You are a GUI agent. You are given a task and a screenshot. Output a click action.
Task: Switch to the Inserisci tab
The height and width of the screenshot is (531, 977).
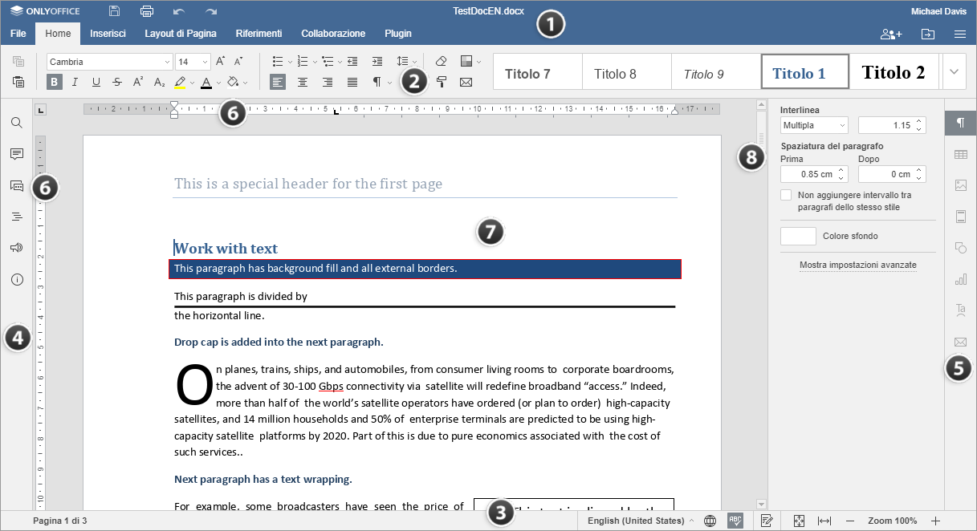pos(108,34)
